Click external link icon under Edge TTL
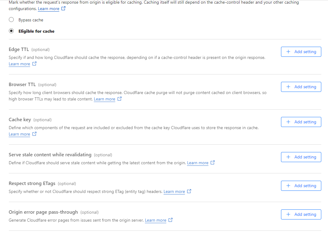 [34, 64]
